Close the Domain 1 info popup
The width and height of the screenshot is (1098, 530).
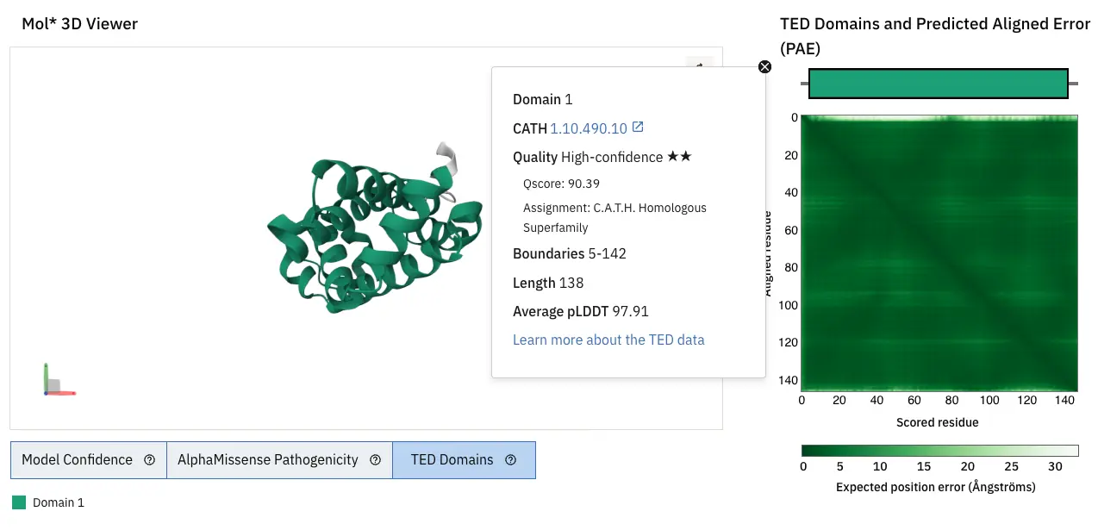pyautogui.click(x=764, y=67)
